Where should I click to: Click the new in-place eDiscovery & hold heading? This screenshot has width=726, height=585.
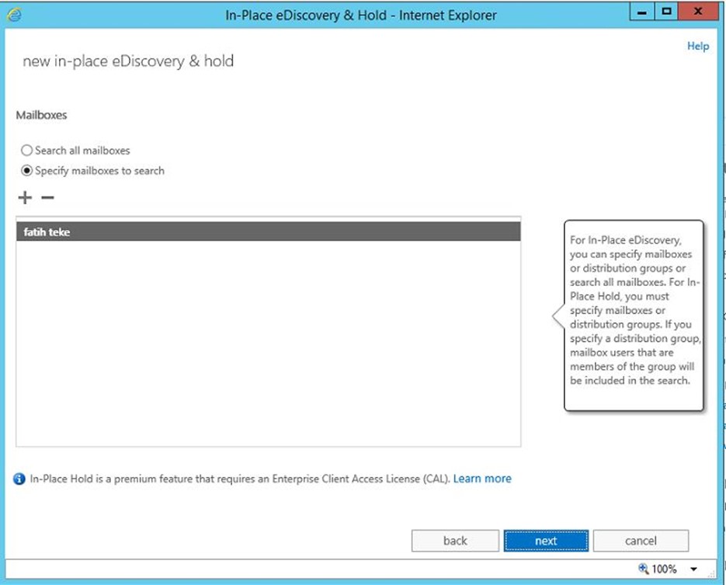tap(128, 61)
